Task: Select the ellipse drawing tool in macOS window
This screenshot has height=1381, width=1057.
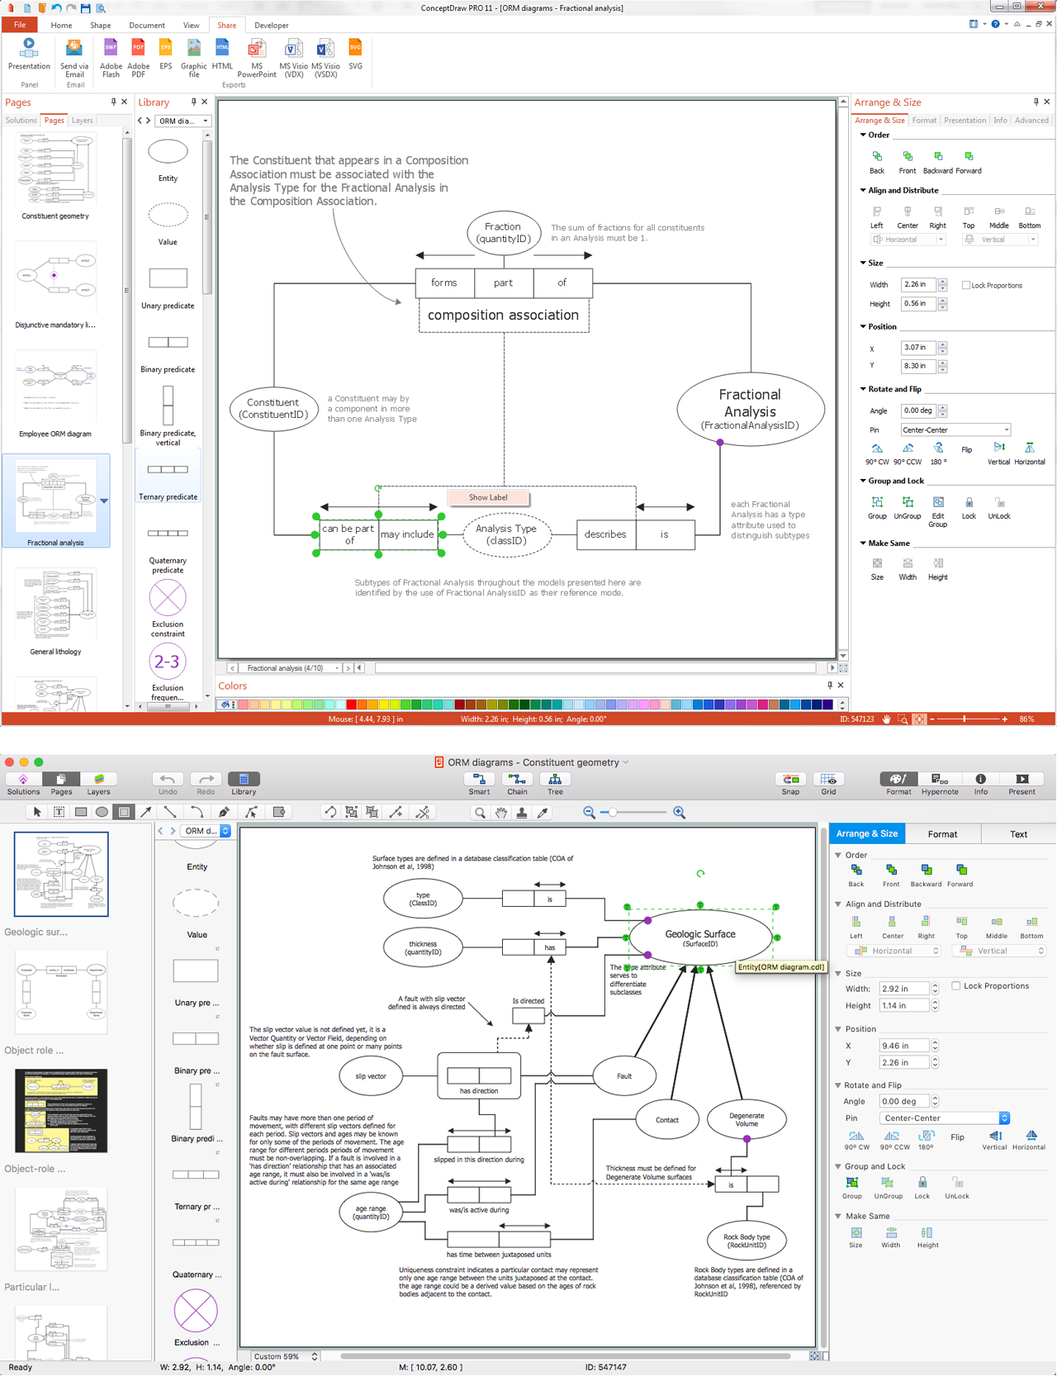Action: [102, 812]
